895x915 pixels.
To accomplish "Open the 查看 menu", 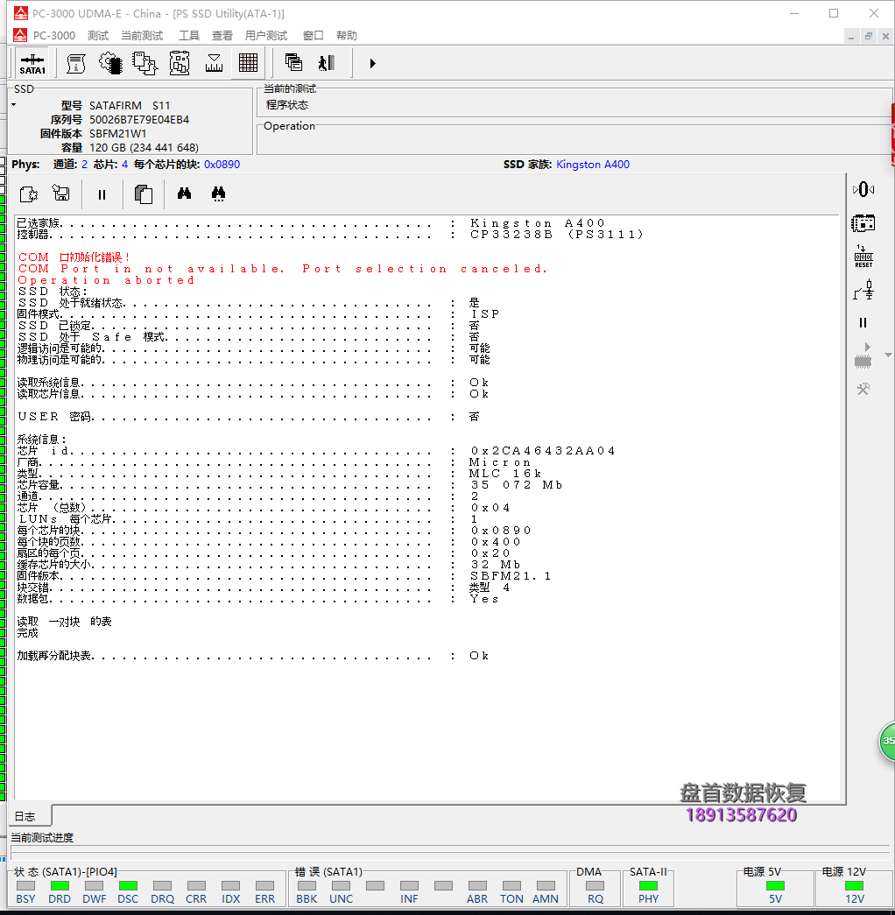I will tap(222, 36).
